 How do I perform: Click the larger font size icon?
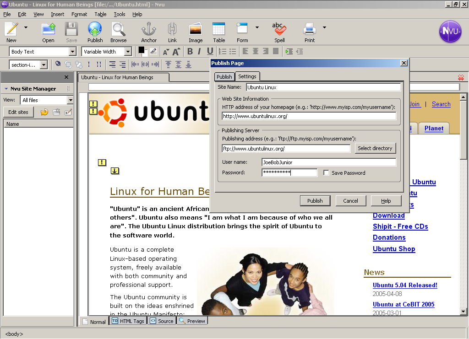[x=176, y=51]
